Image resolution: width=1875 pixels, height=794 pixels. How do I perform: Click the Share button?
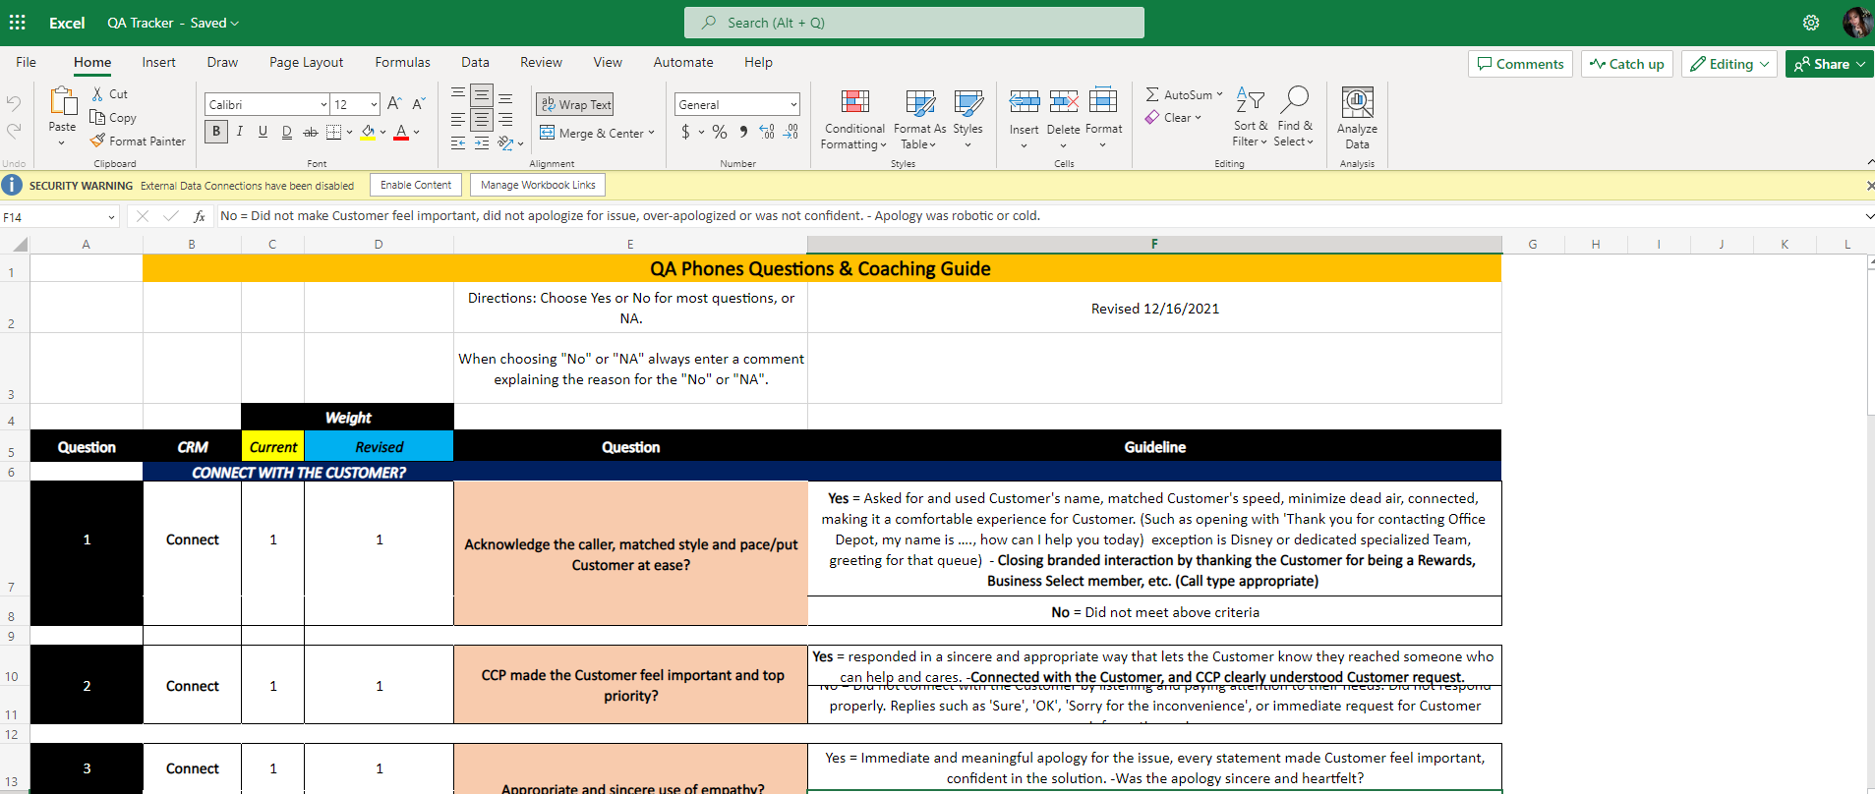pos(1829,64)
